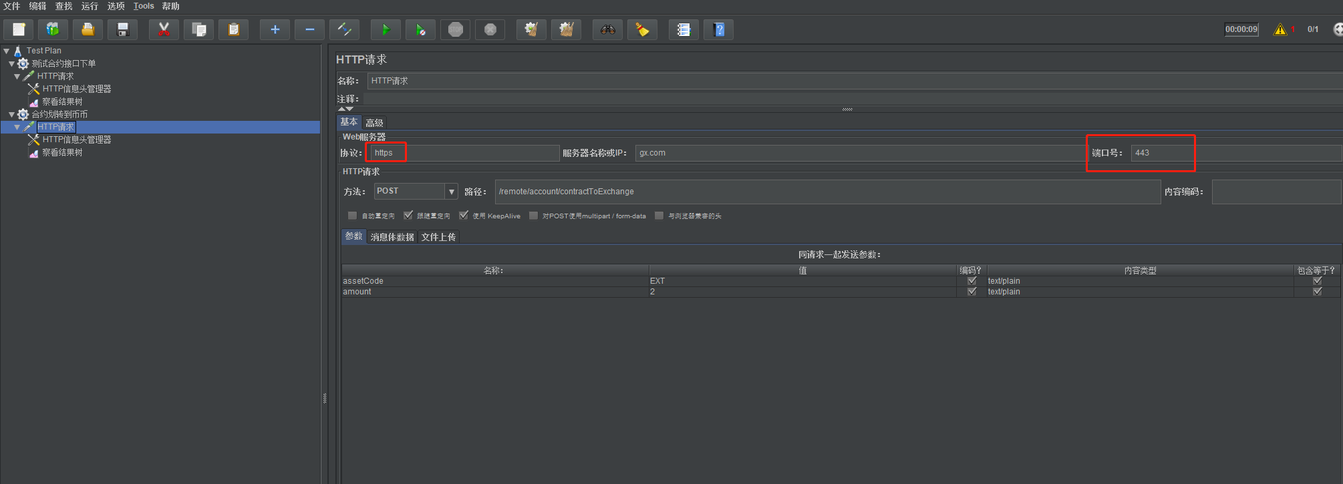Click the Clear All results icon
The image size is (1343, 484).
click(566, 29)
